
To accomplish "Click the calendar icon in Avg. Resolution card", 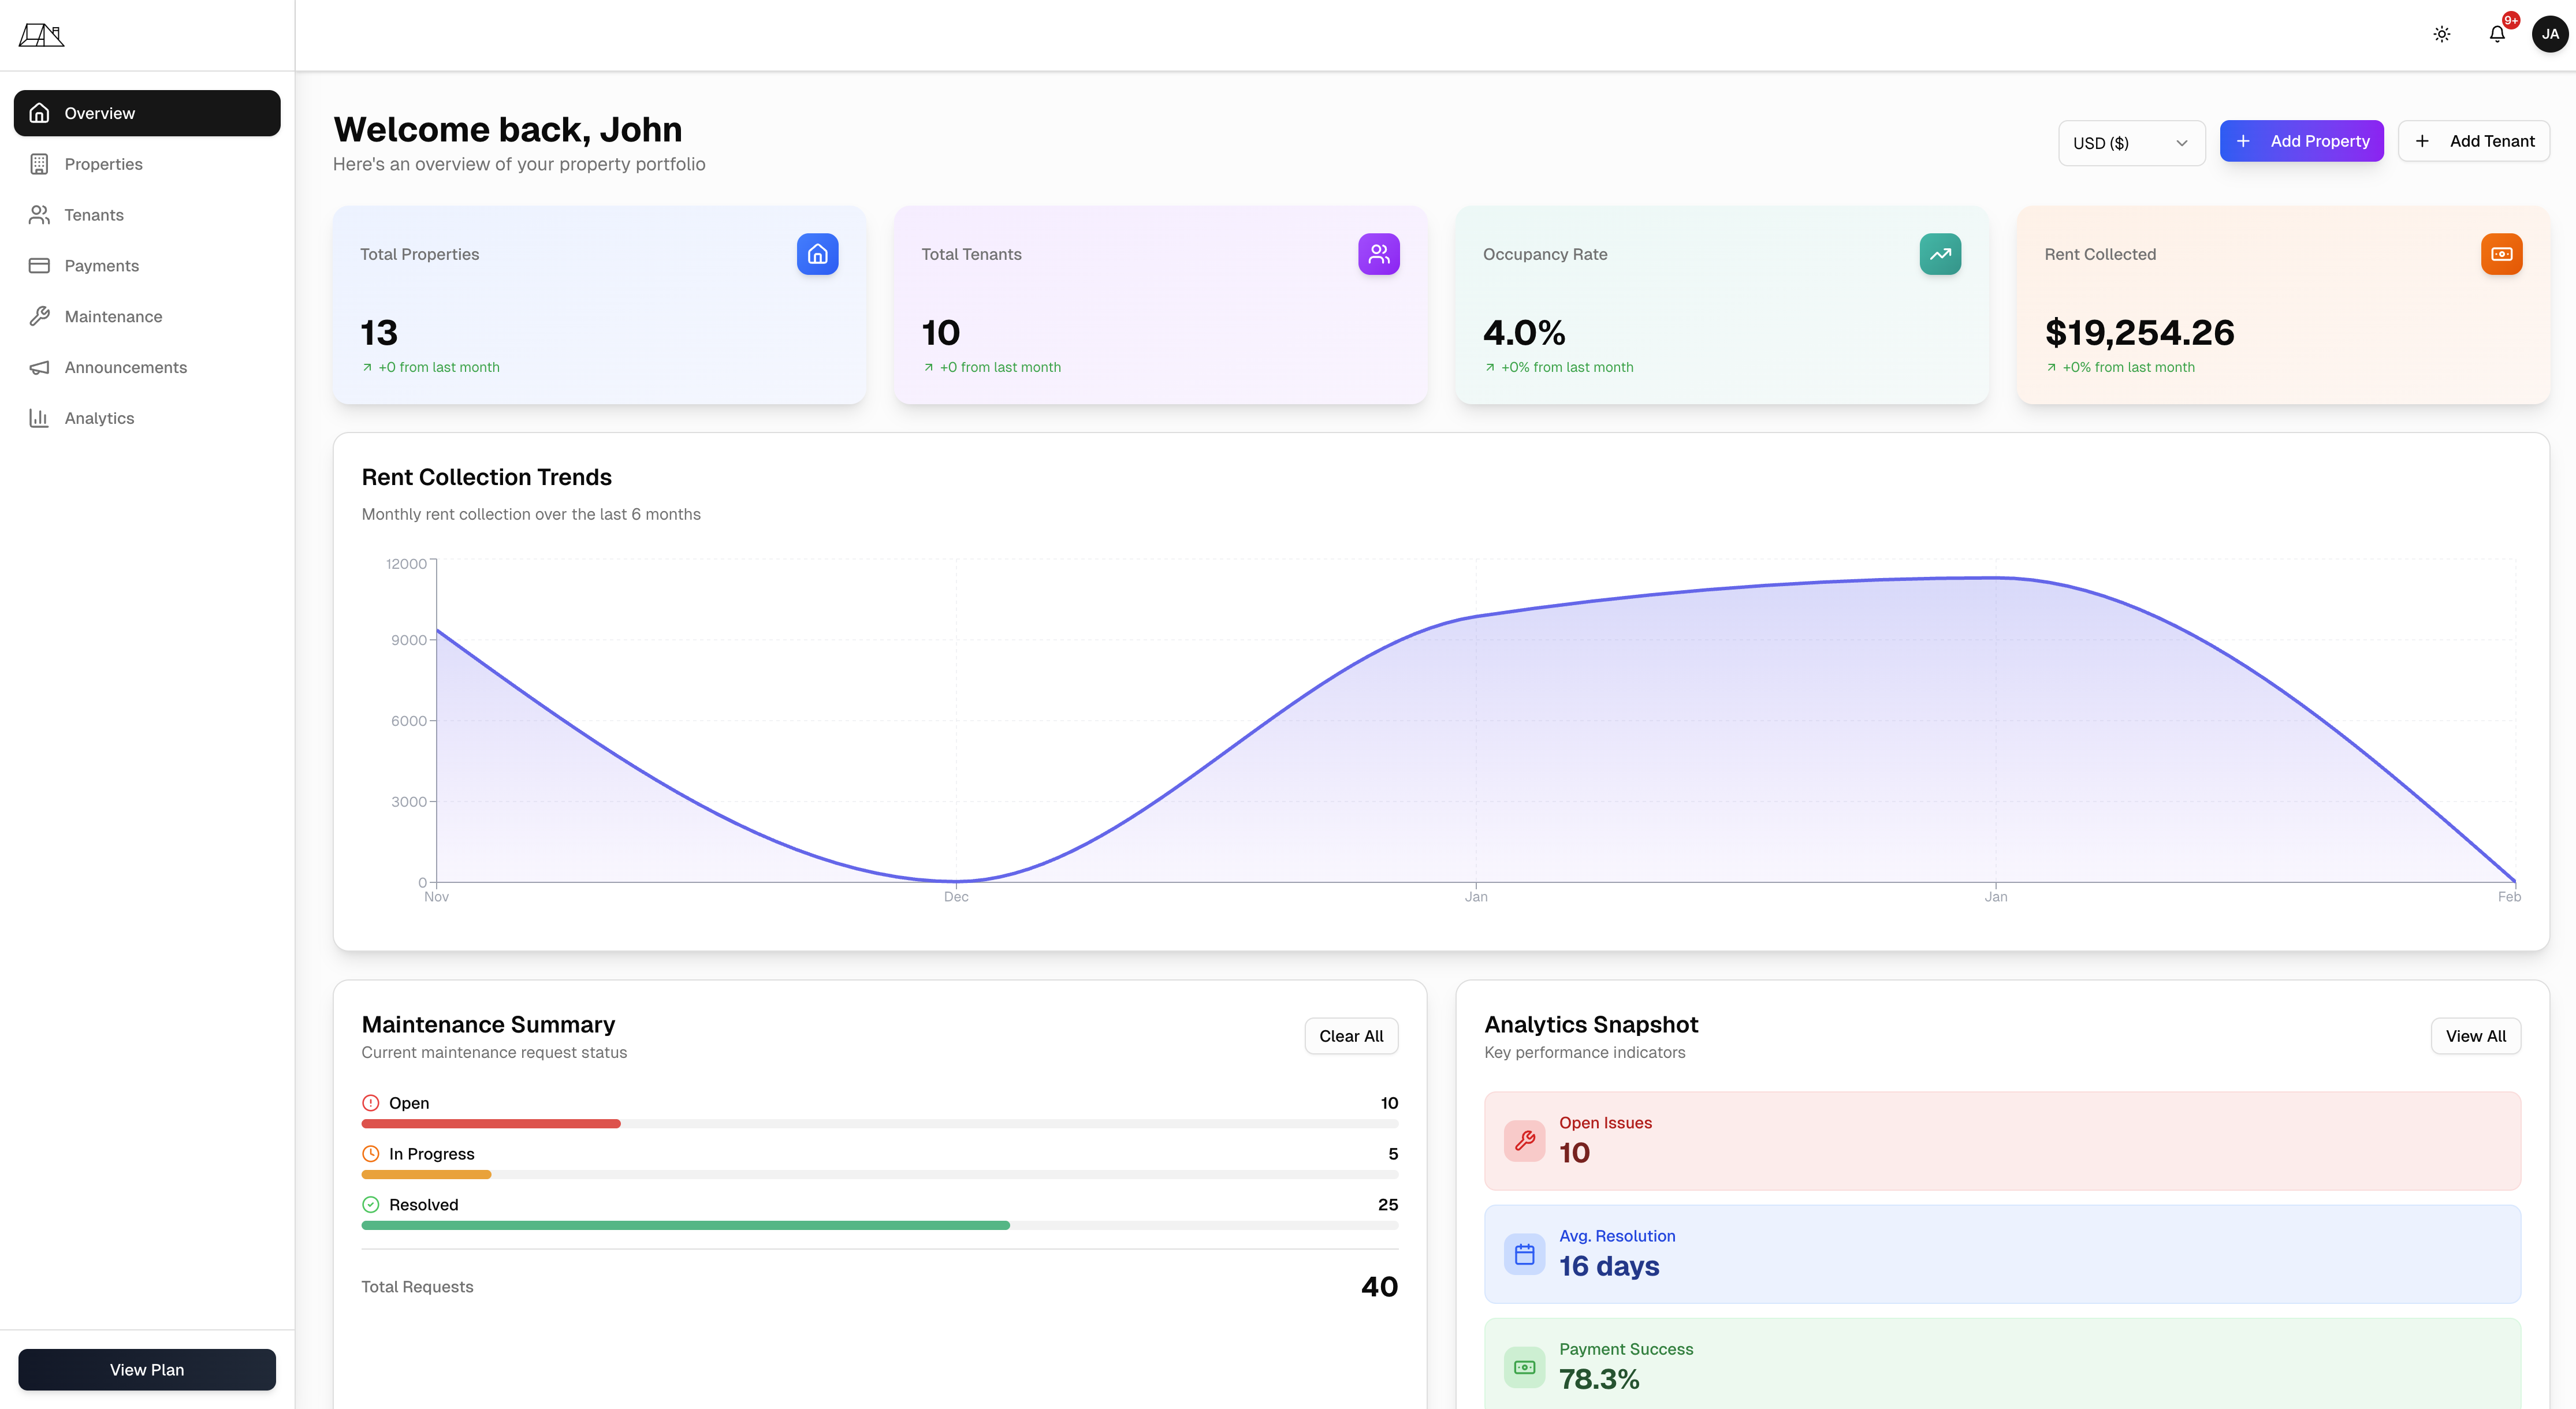I will (x=1524, y=1254).
